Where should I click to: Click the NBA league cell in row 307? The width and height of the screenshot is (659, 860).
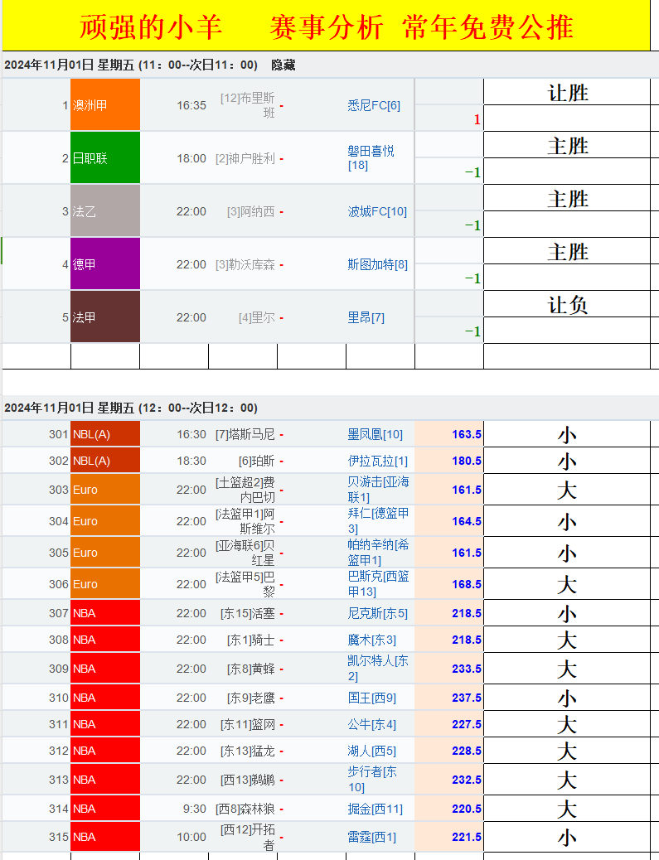[x=105, y=613]
